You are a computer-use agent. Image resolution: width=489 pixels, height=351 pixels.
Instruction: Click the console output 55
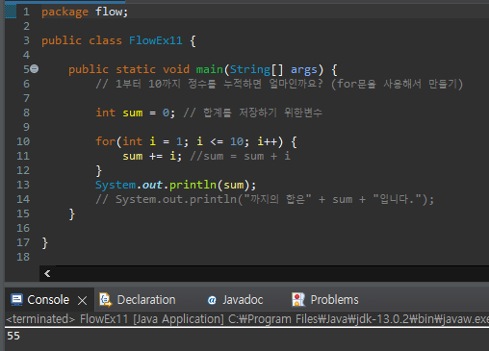point(13,336)
